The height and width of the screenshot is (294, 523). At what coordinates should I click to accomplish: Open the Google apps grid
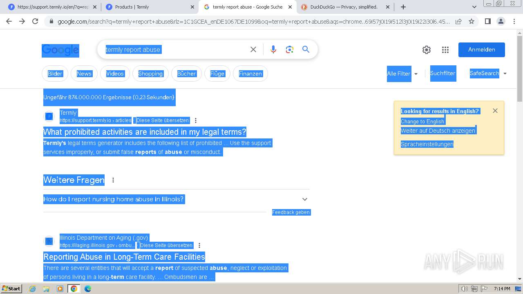[x=445, y=50]
